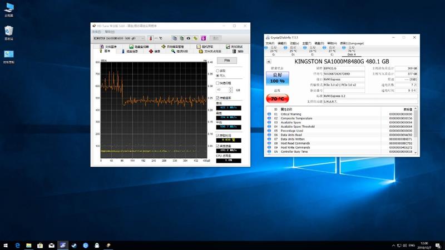Open the Recycle Bin desktop icon
445x250 pixels.
(x=9, y=33)
